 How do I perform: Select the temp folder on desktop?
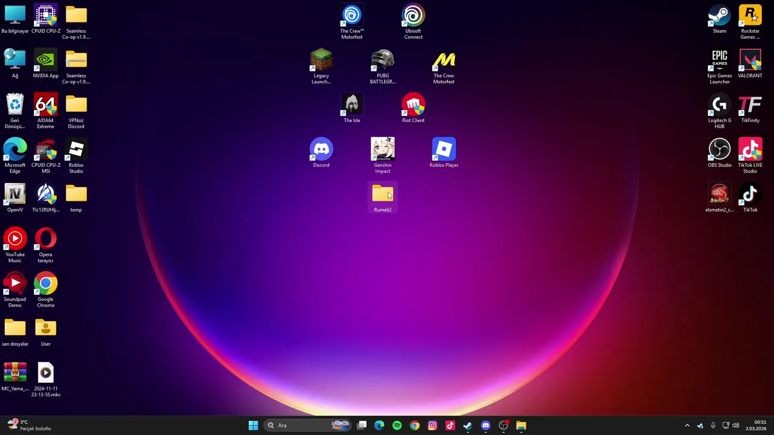point(76,199)
